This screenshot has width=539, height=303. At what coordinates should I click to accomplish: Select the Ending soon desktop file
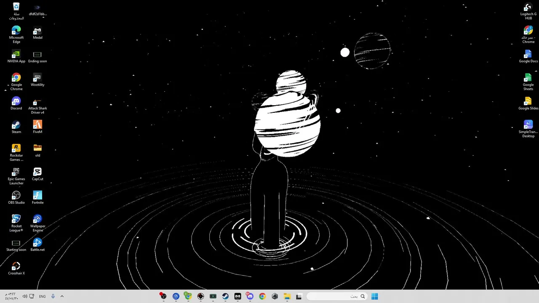point(37,57)
